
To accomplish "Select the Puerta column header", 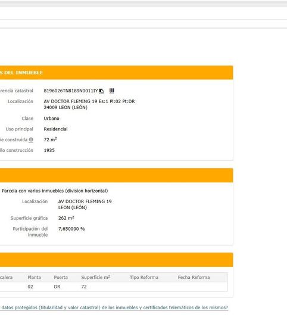I will tap(61, 278).
